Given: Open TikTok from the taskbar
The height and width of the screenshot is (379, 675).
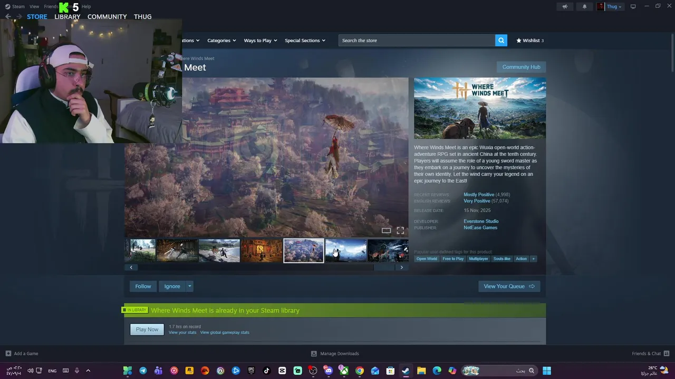Looking at the screenshot, I should tap(267, 371).
